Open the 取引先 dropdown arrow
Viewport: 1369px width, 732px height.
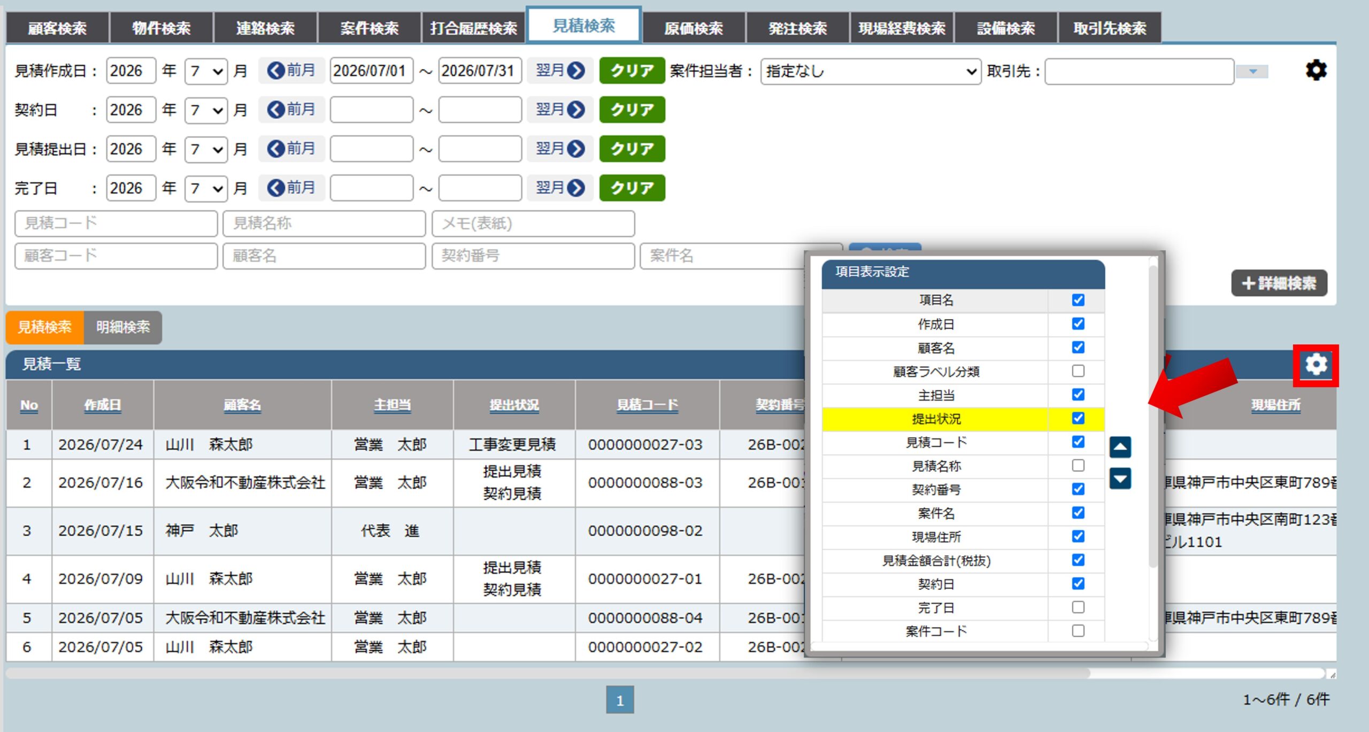coord(1252,71)
